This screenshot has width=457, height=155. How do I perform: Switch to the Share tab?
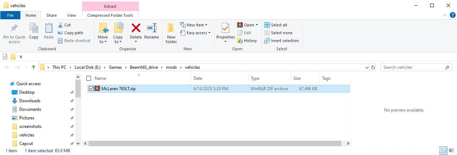51,15
